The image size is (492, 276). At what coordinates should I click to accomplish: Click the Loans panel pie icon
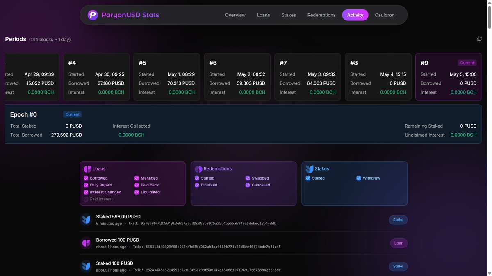click(x=87, y=169)
